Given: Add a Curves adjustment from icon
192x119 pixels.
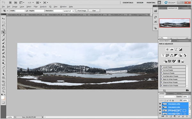Looking at the screenshot, I should [176, 49].
